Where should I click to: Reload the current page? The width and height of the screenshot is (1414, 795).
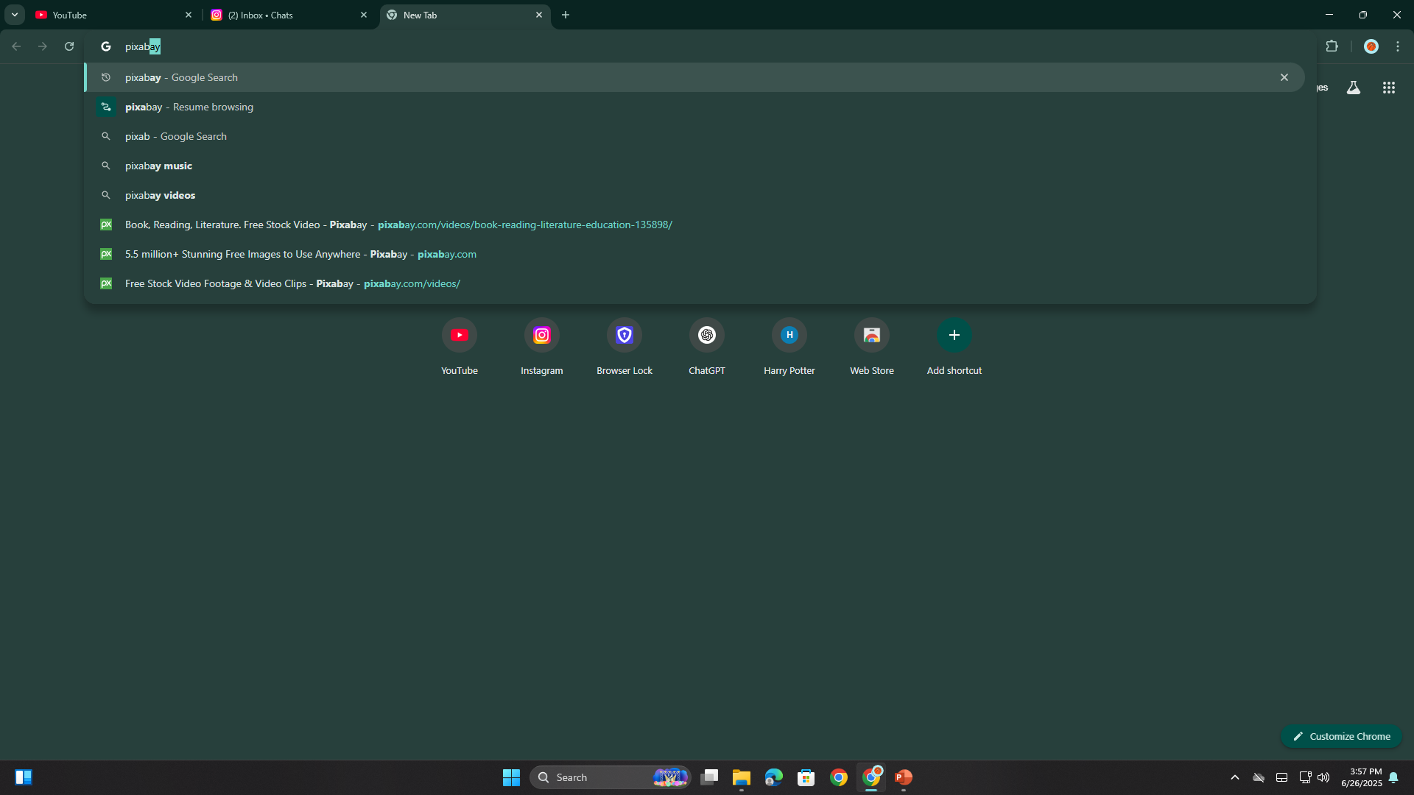point(69,46)
